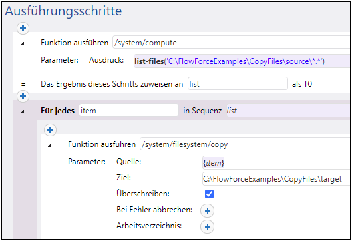Select the Ausführungsschritte heading
Image resolution: width=352 pixels, height=241 pixels.
point(63,11)
